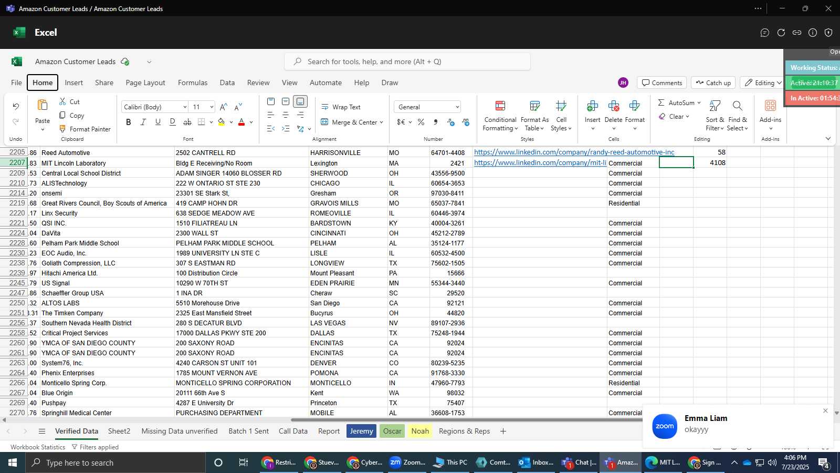Dismiss the Emma Liam Zoom notification

point(825,410)
